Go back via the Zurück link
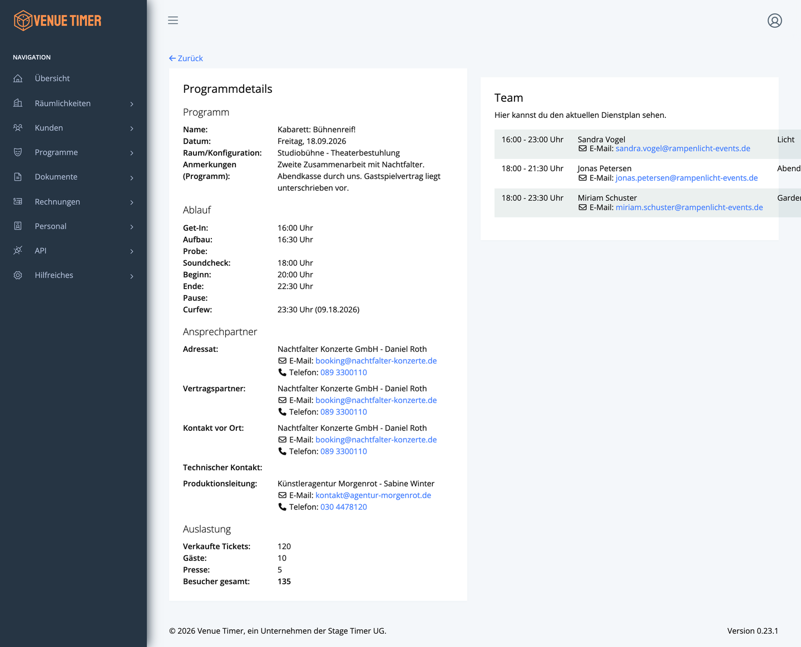 pyautogui.click(x=186, y=58)
